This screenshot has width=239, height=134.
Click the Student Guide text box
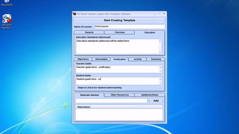[117, 81]
